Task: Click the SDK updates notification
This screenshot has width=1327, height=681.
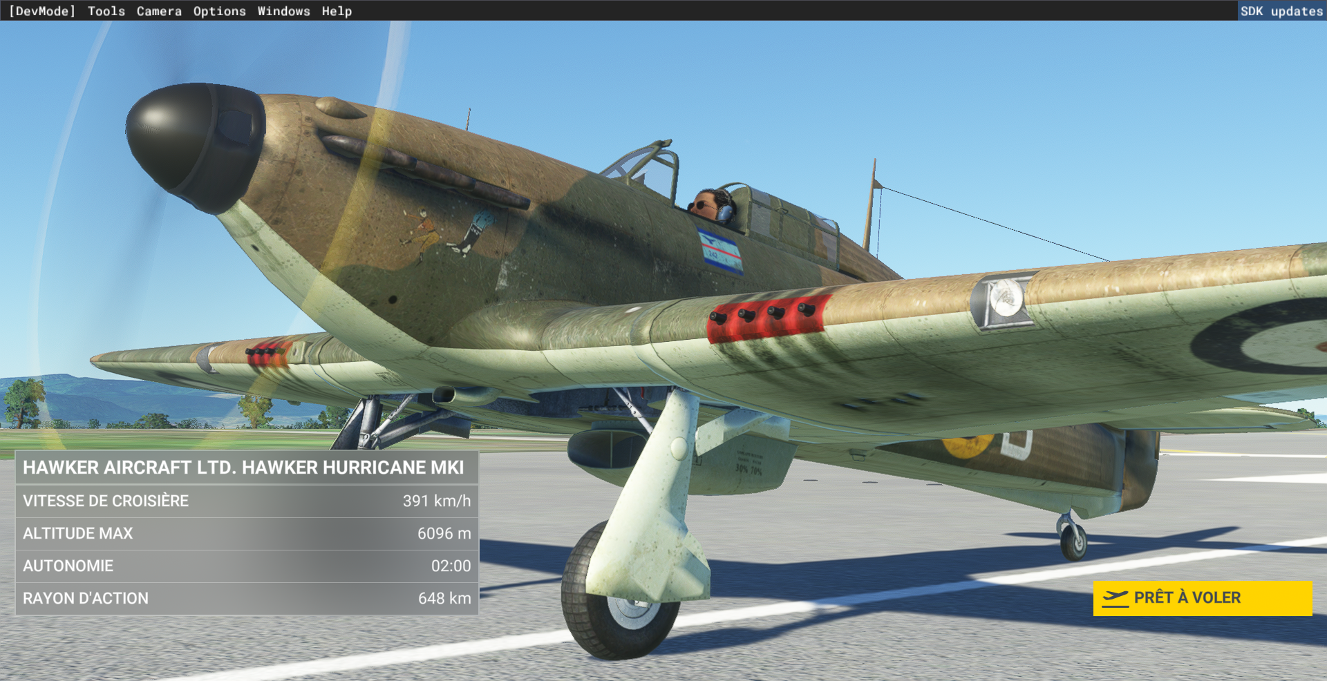Action: pyautogui.click(x=1281, y=11)
